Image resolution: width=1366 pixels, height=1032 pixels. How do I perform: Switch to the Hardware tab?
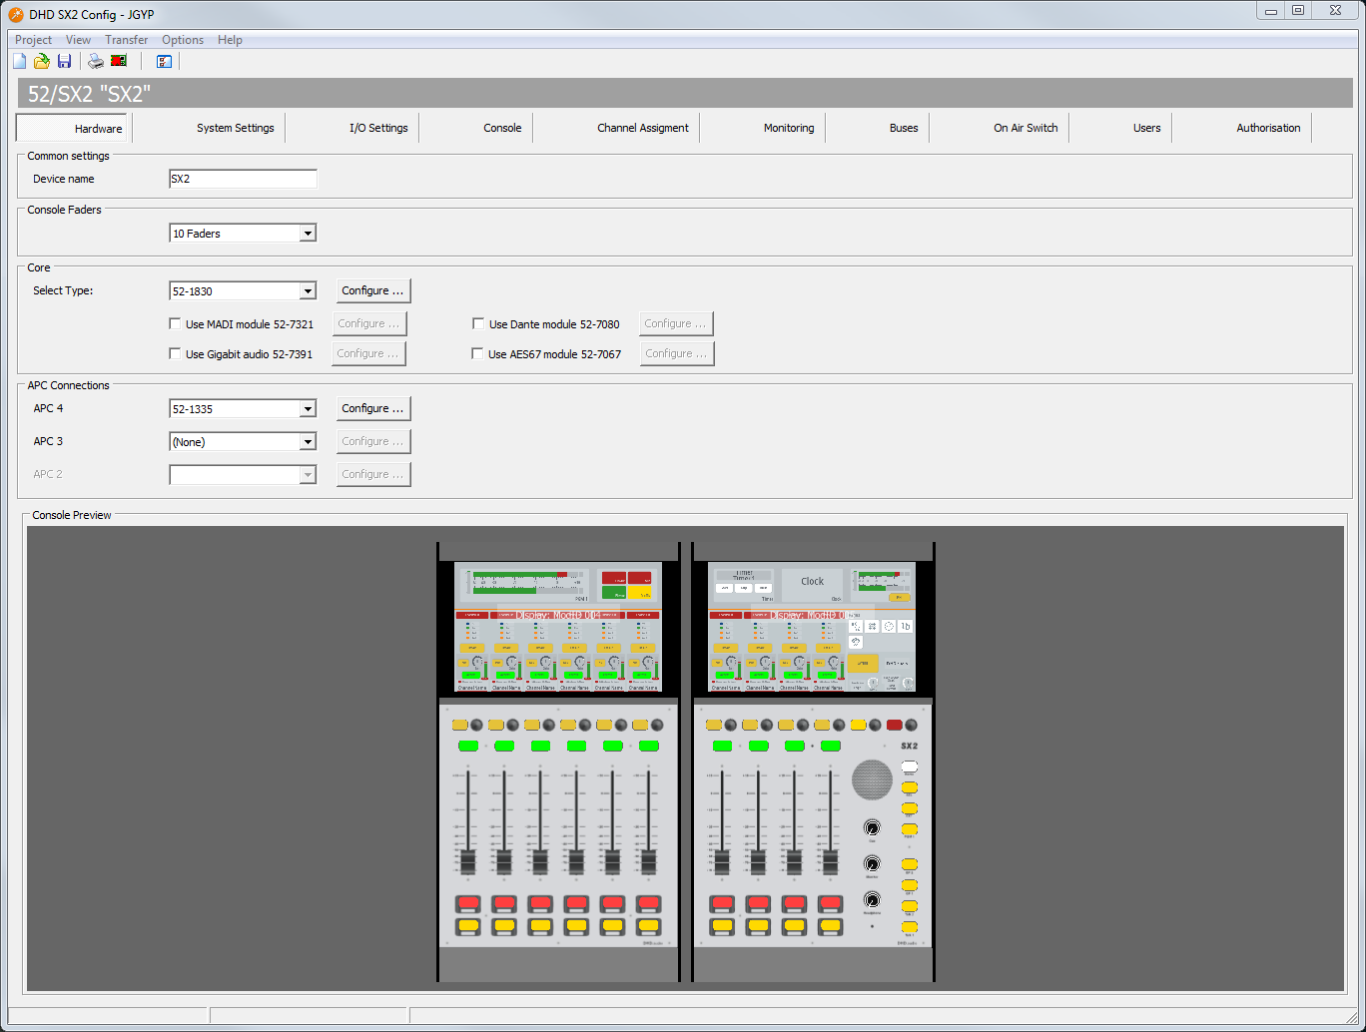(74, 128)
